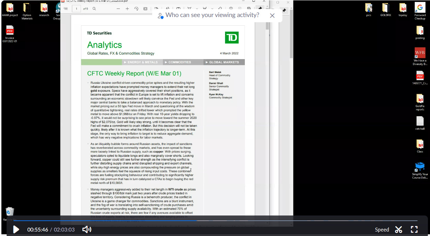Open the GoldFix reports folder
The width and height of the screenshot is (430, 236).
click(420, 102)
